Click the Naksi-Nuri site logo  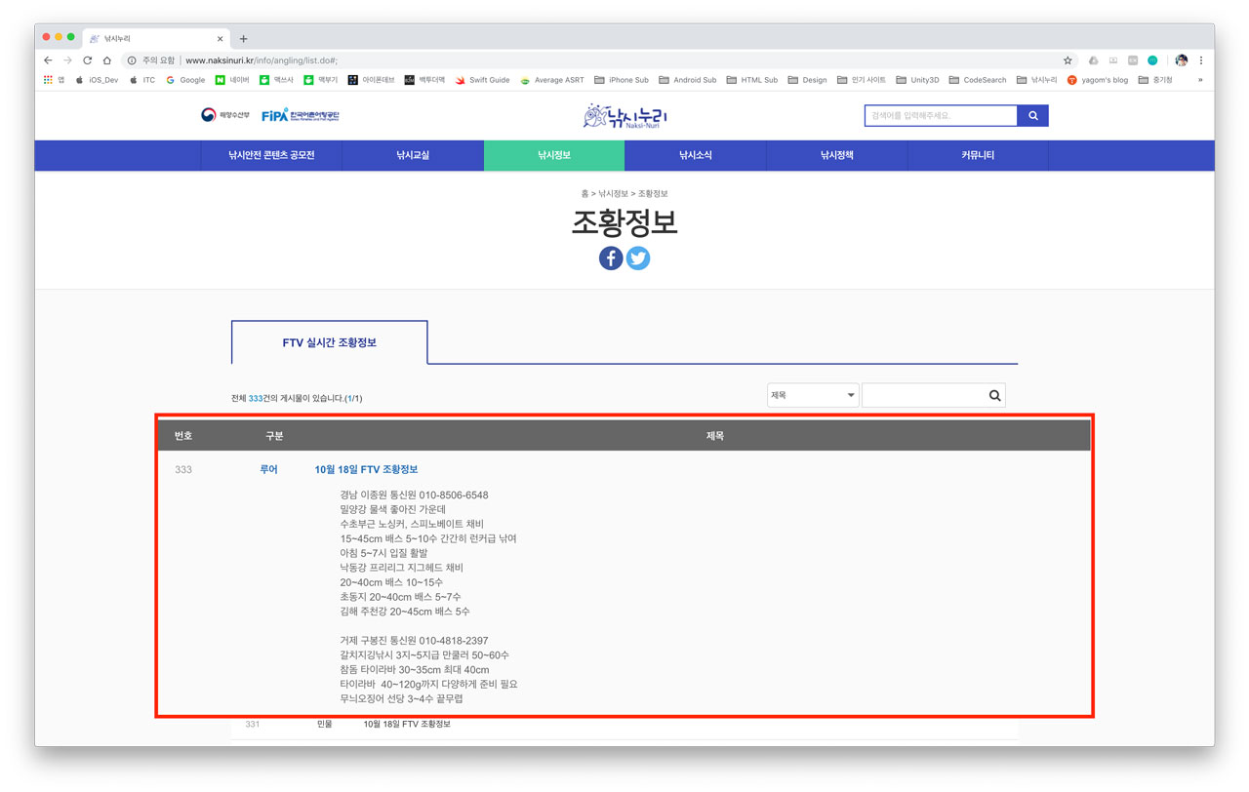point(625,116)
